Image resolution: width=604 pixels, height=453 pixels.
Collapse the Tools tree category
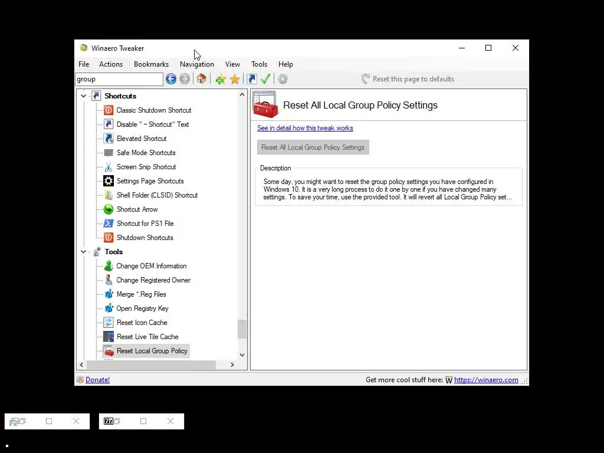83,251
